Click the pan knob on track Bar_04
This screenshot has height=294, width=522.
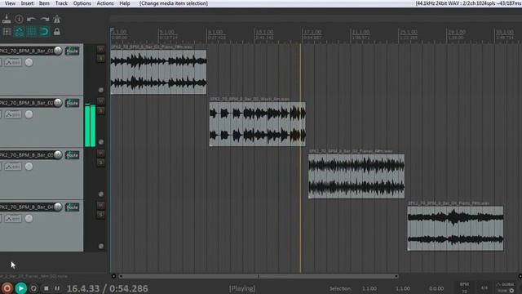(29, 218)
